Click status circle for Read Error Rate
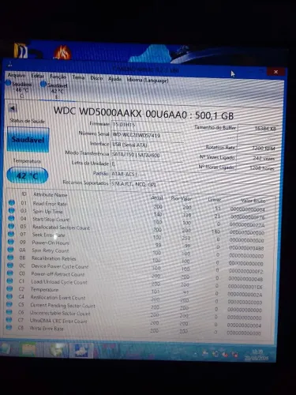The width and height of the screenshot is (296, 395). pos(12,202)
